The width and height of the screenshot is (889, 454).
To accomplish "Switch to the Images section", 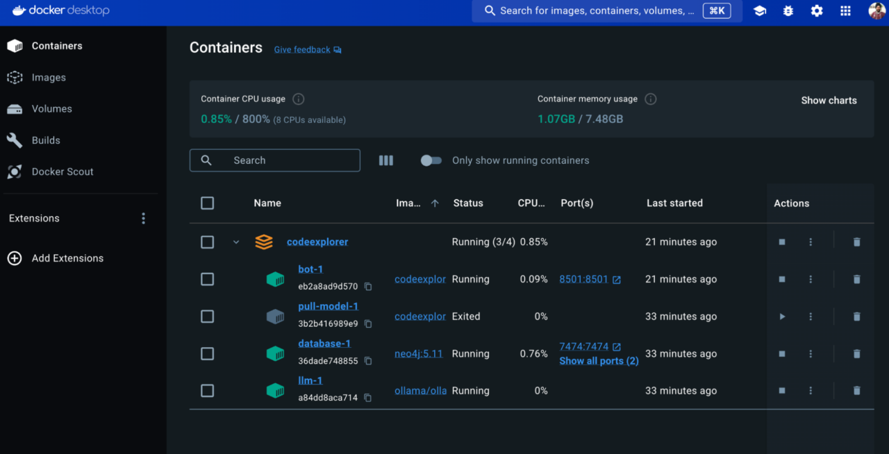I will tap(49, 77).
